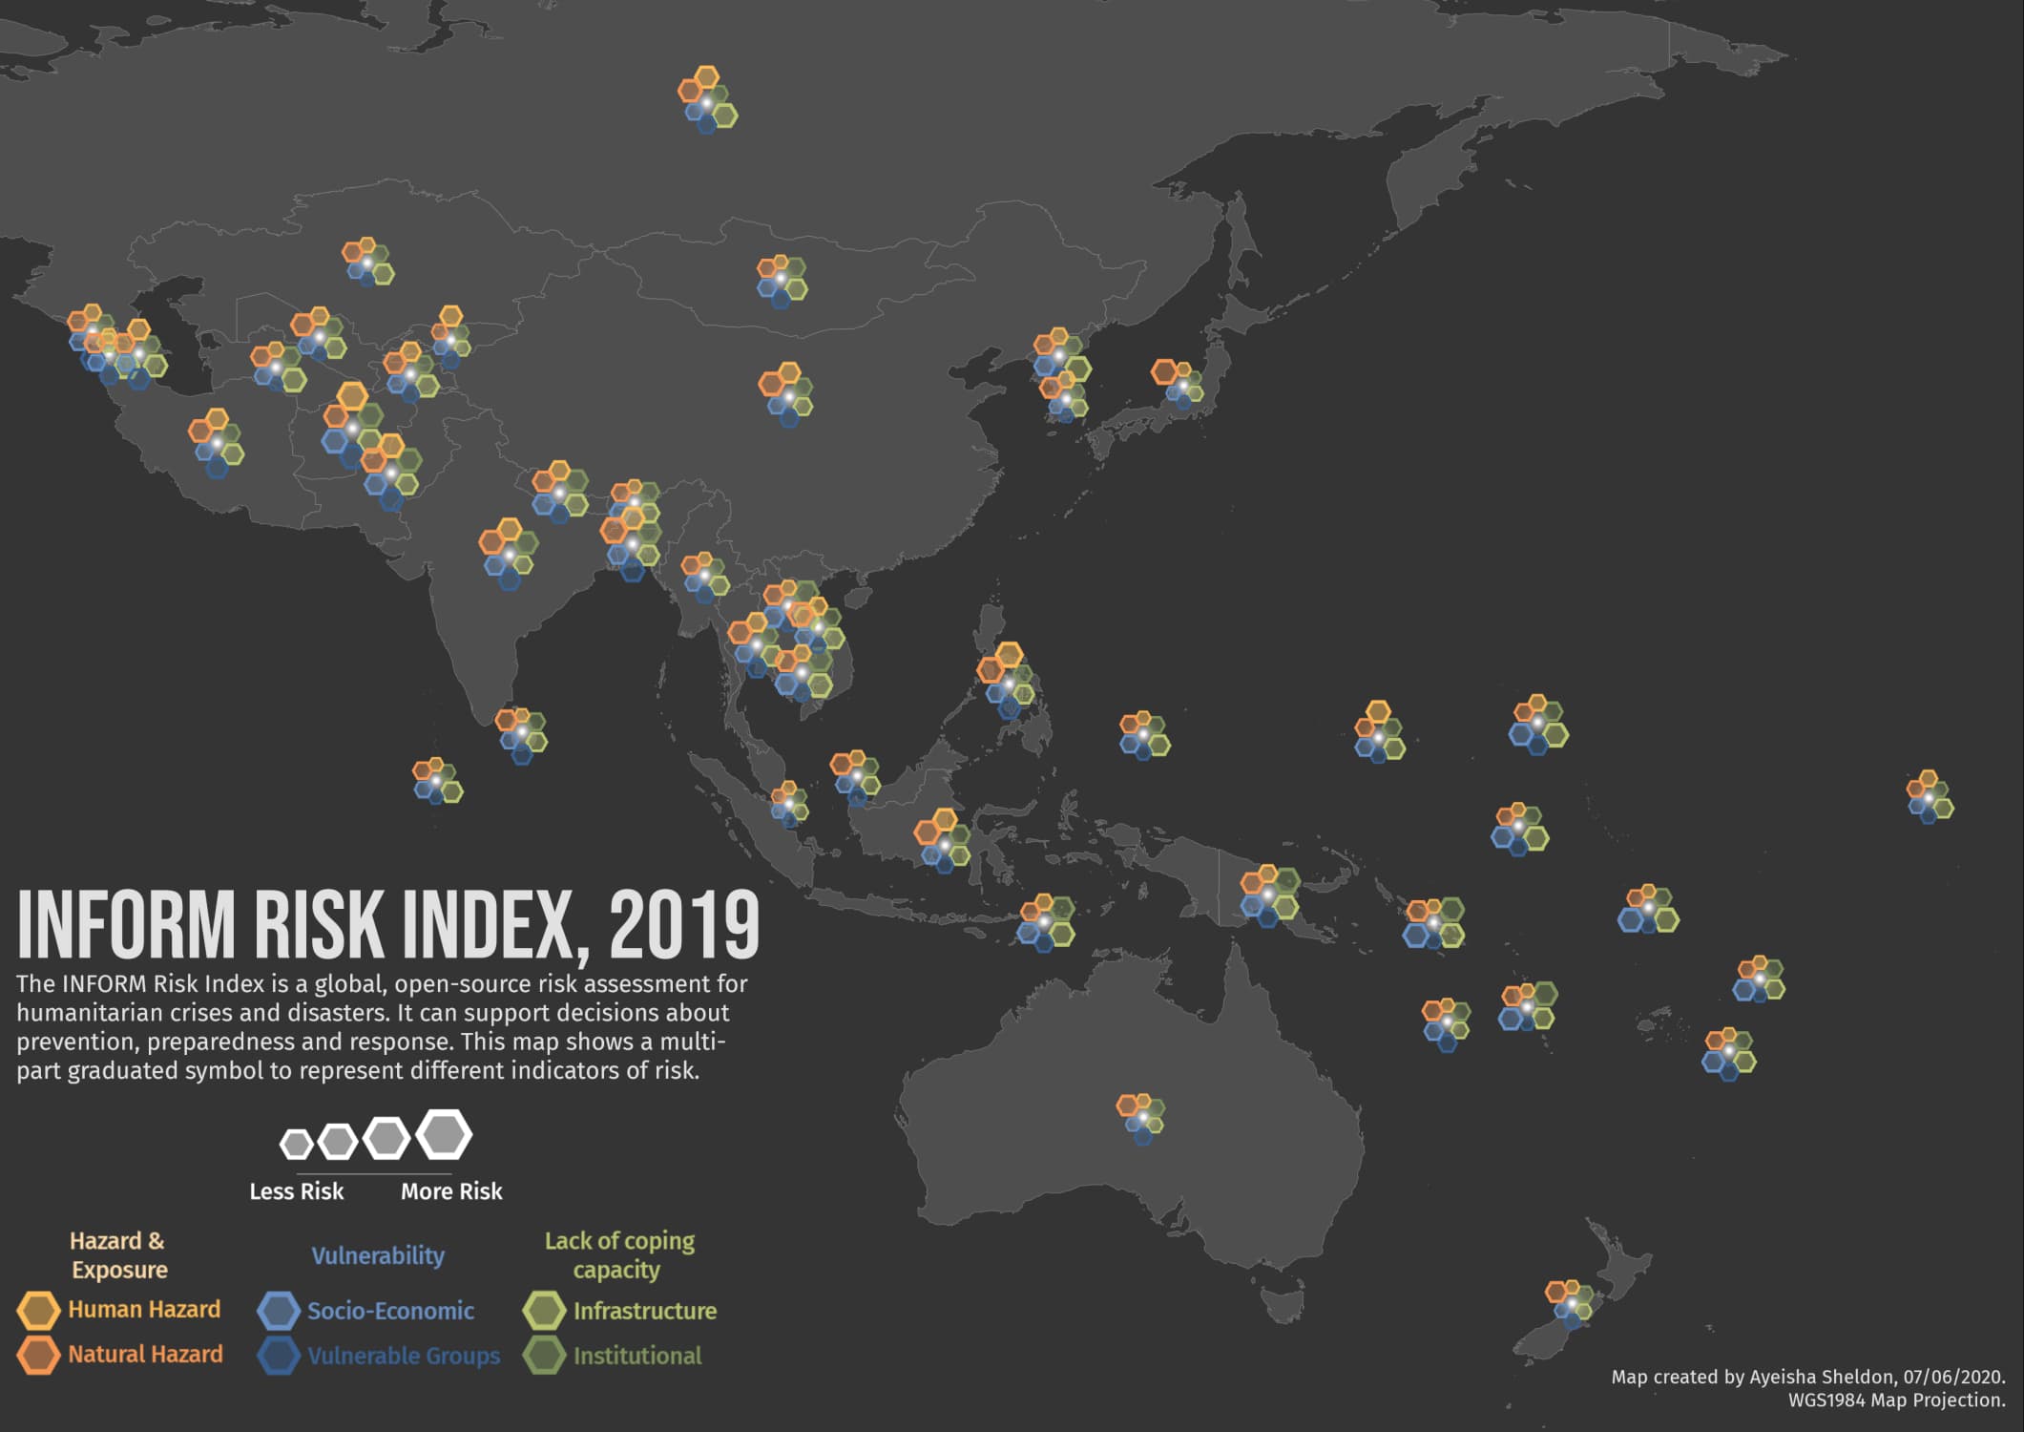The image size is (2024, 1432).
Task: Select the hexagon cluster over New Zealand
Action: tap(1570, 1303)
